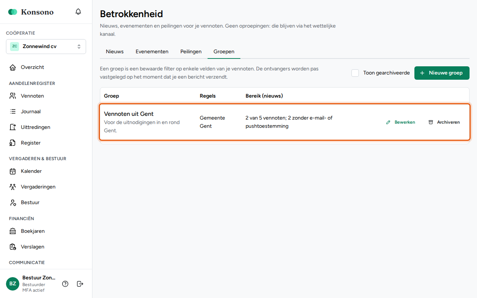Open Vennoten via its people icon

13,96
